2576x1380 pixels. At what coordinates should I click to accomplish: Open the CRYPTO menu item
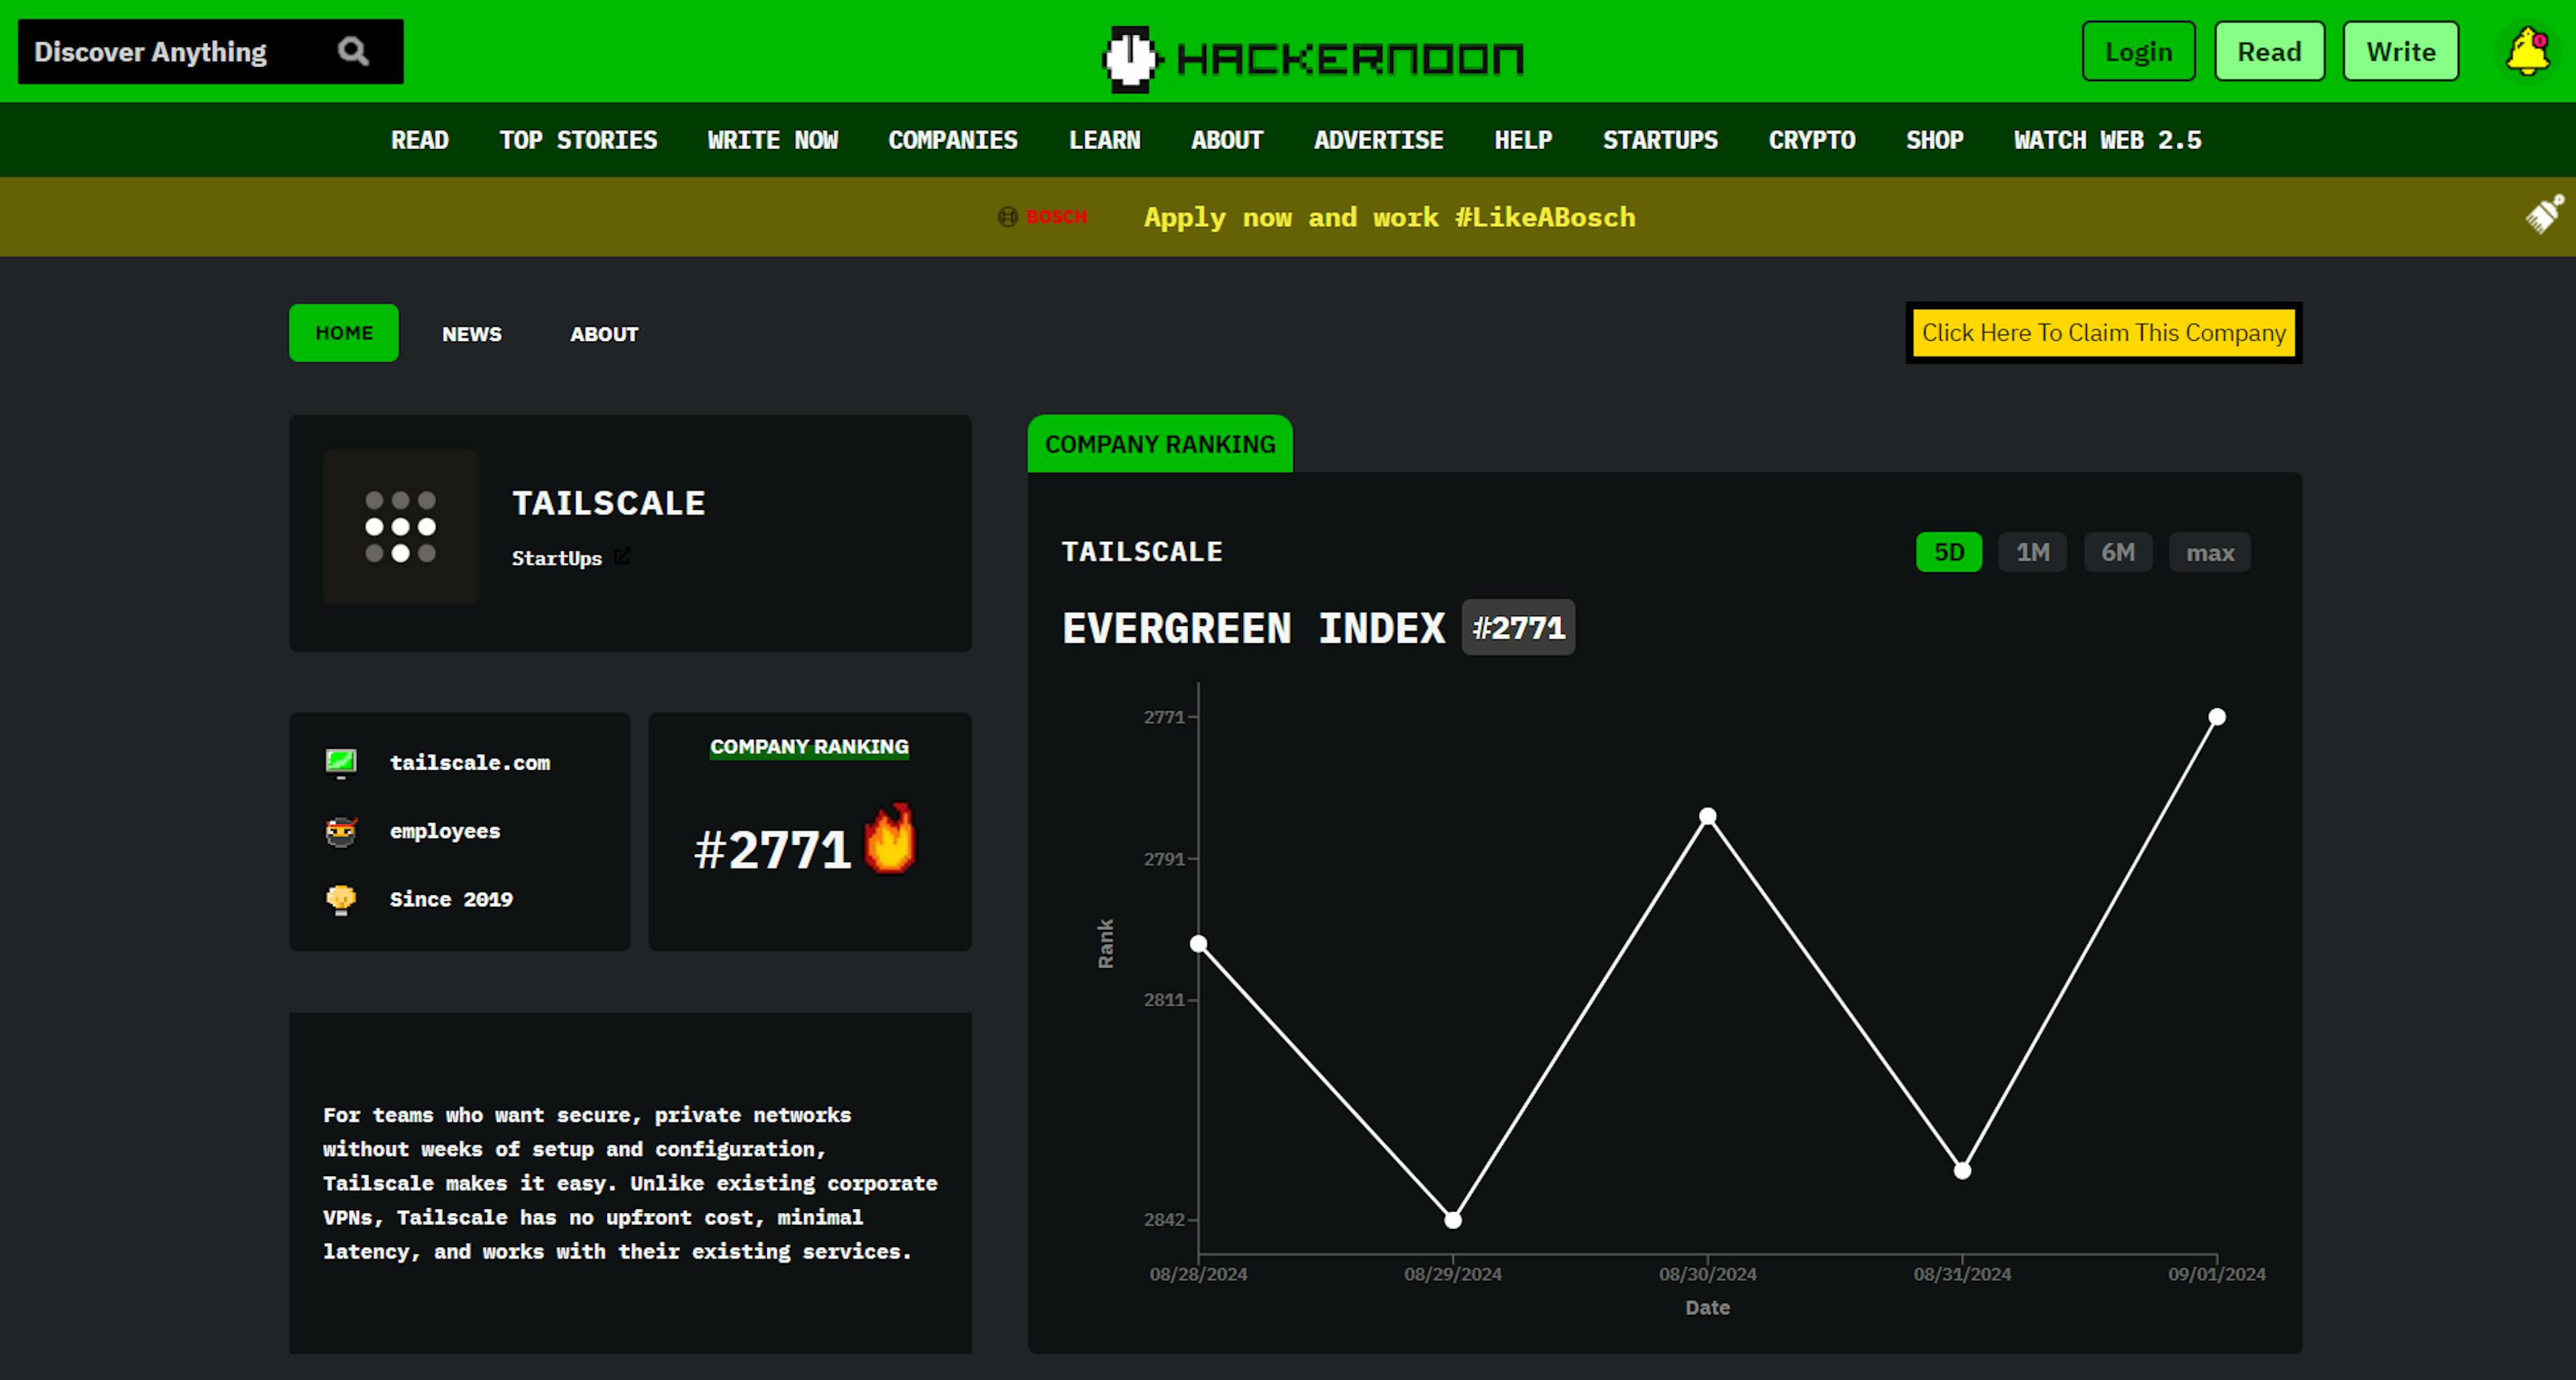coord(1811,138)
